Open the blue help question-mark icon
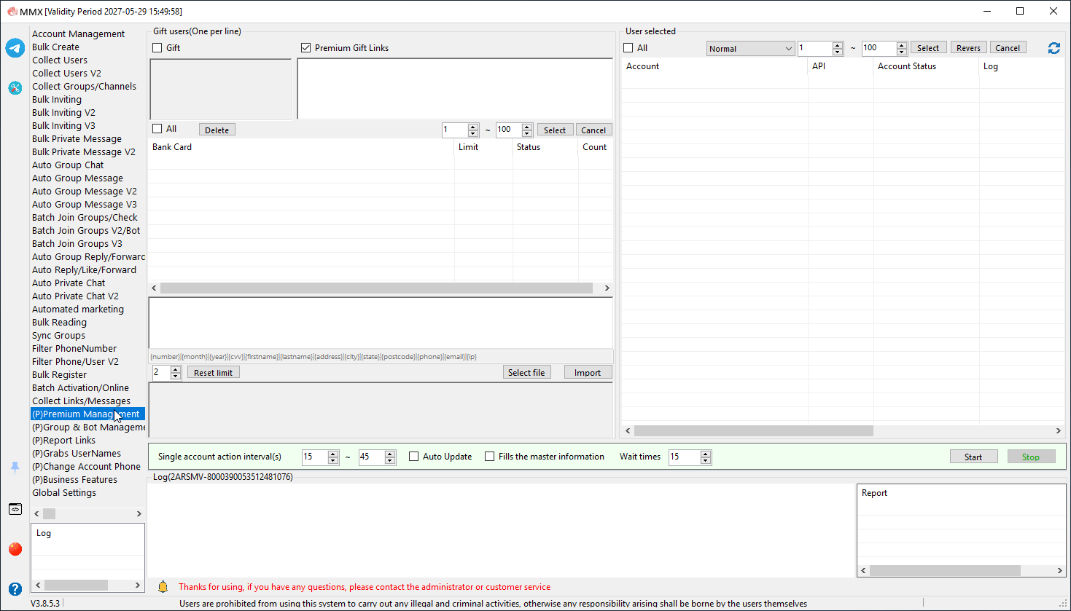Image resolution: width=1071 pixels, height=611 pixels. 15,589
